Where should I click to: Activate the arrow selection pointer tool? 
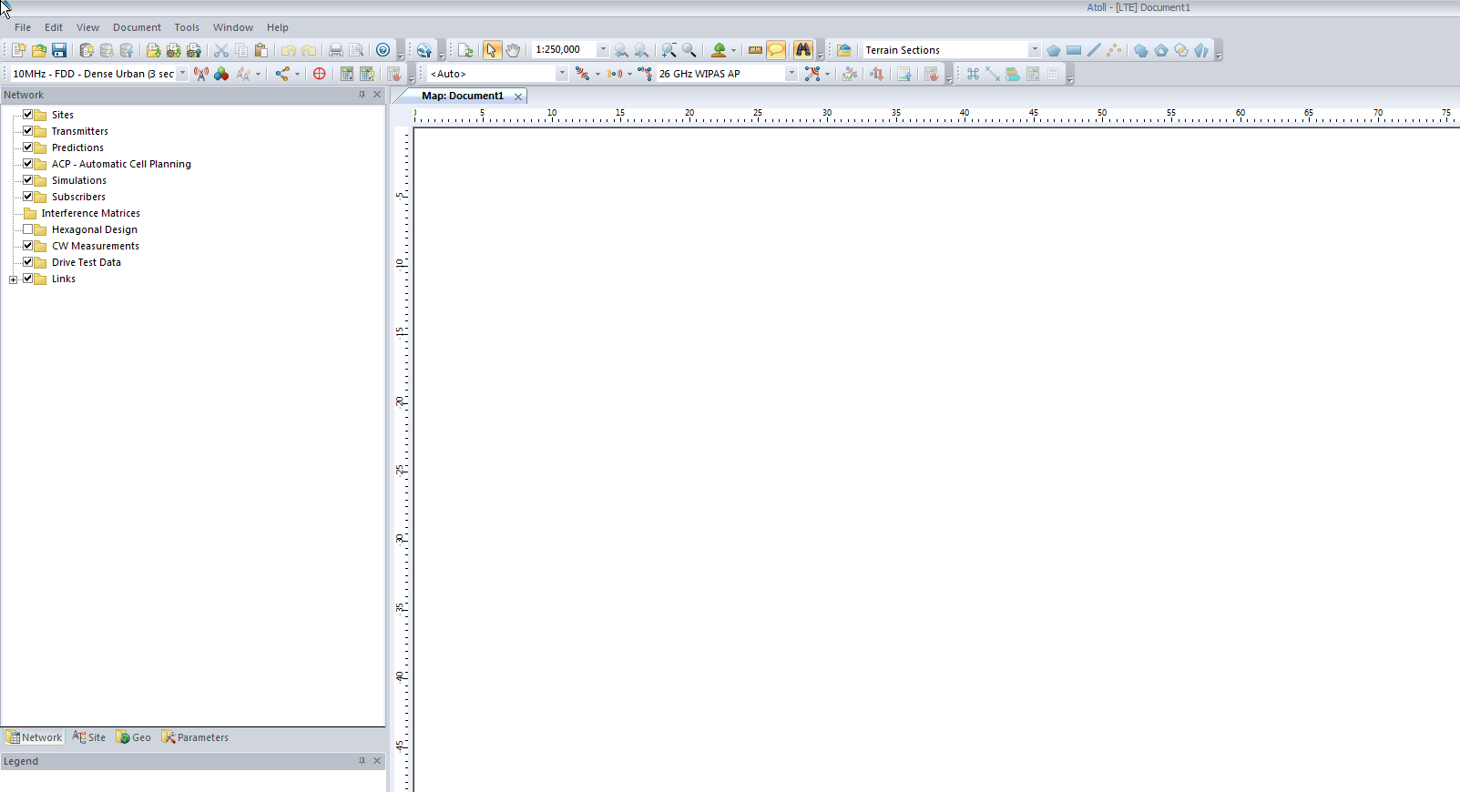492,50
